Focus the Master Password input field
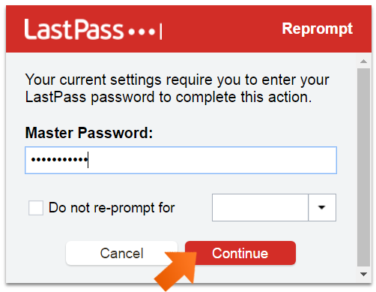 181,160
